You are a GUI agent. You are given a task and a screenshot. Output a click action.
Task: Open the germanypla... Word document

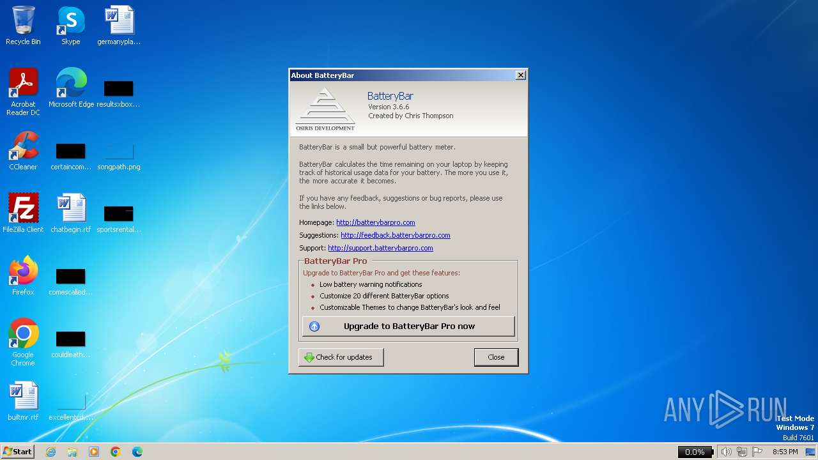[x=119, y=26]
